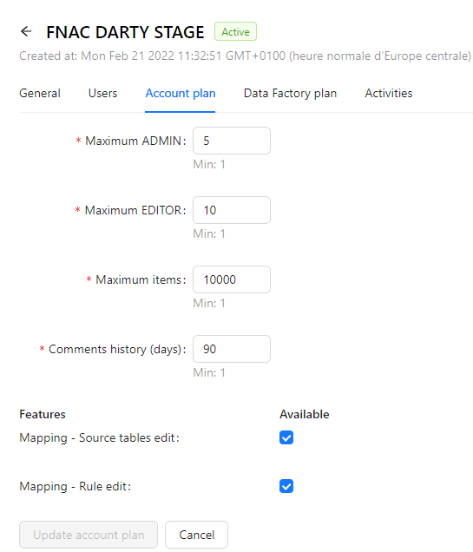
Task: Open the General tab
Action: (40, 93)
